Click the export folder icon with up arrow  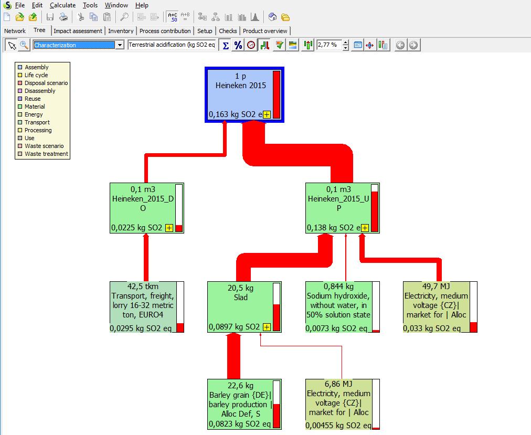click(x=33, y=17)
